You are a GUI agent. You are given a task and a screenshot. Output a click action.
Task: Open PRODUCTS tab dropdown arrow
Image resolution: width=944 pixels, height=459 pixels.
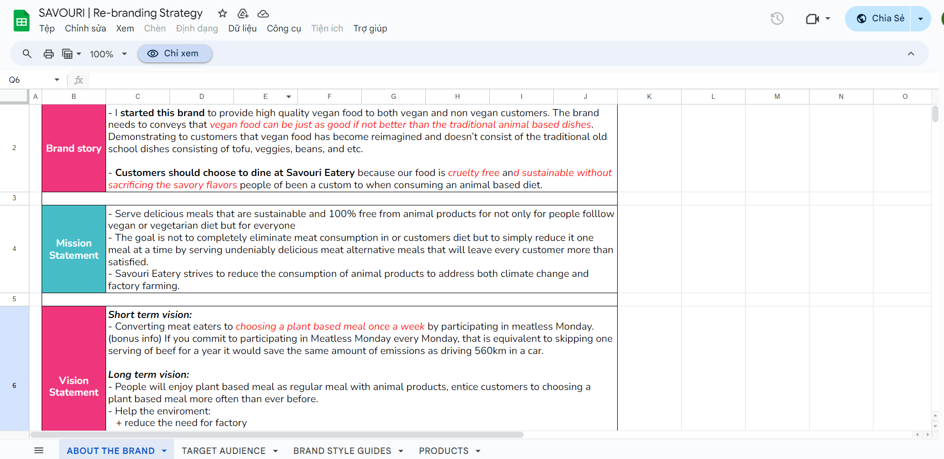478,451
